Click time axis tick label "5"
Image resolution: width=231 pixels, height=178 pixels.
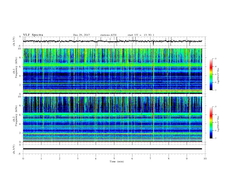(114, 159)
